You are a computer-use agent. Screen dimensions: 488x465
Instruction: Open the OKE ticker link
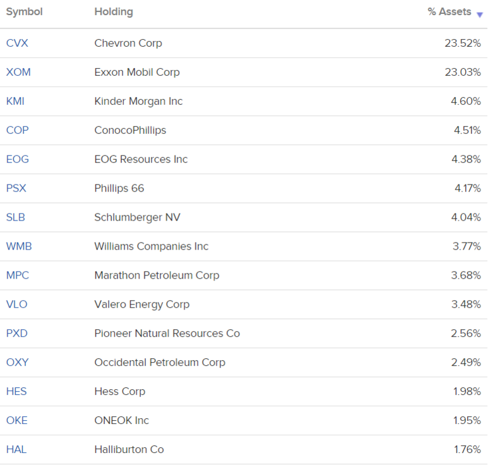coord(17,420)
